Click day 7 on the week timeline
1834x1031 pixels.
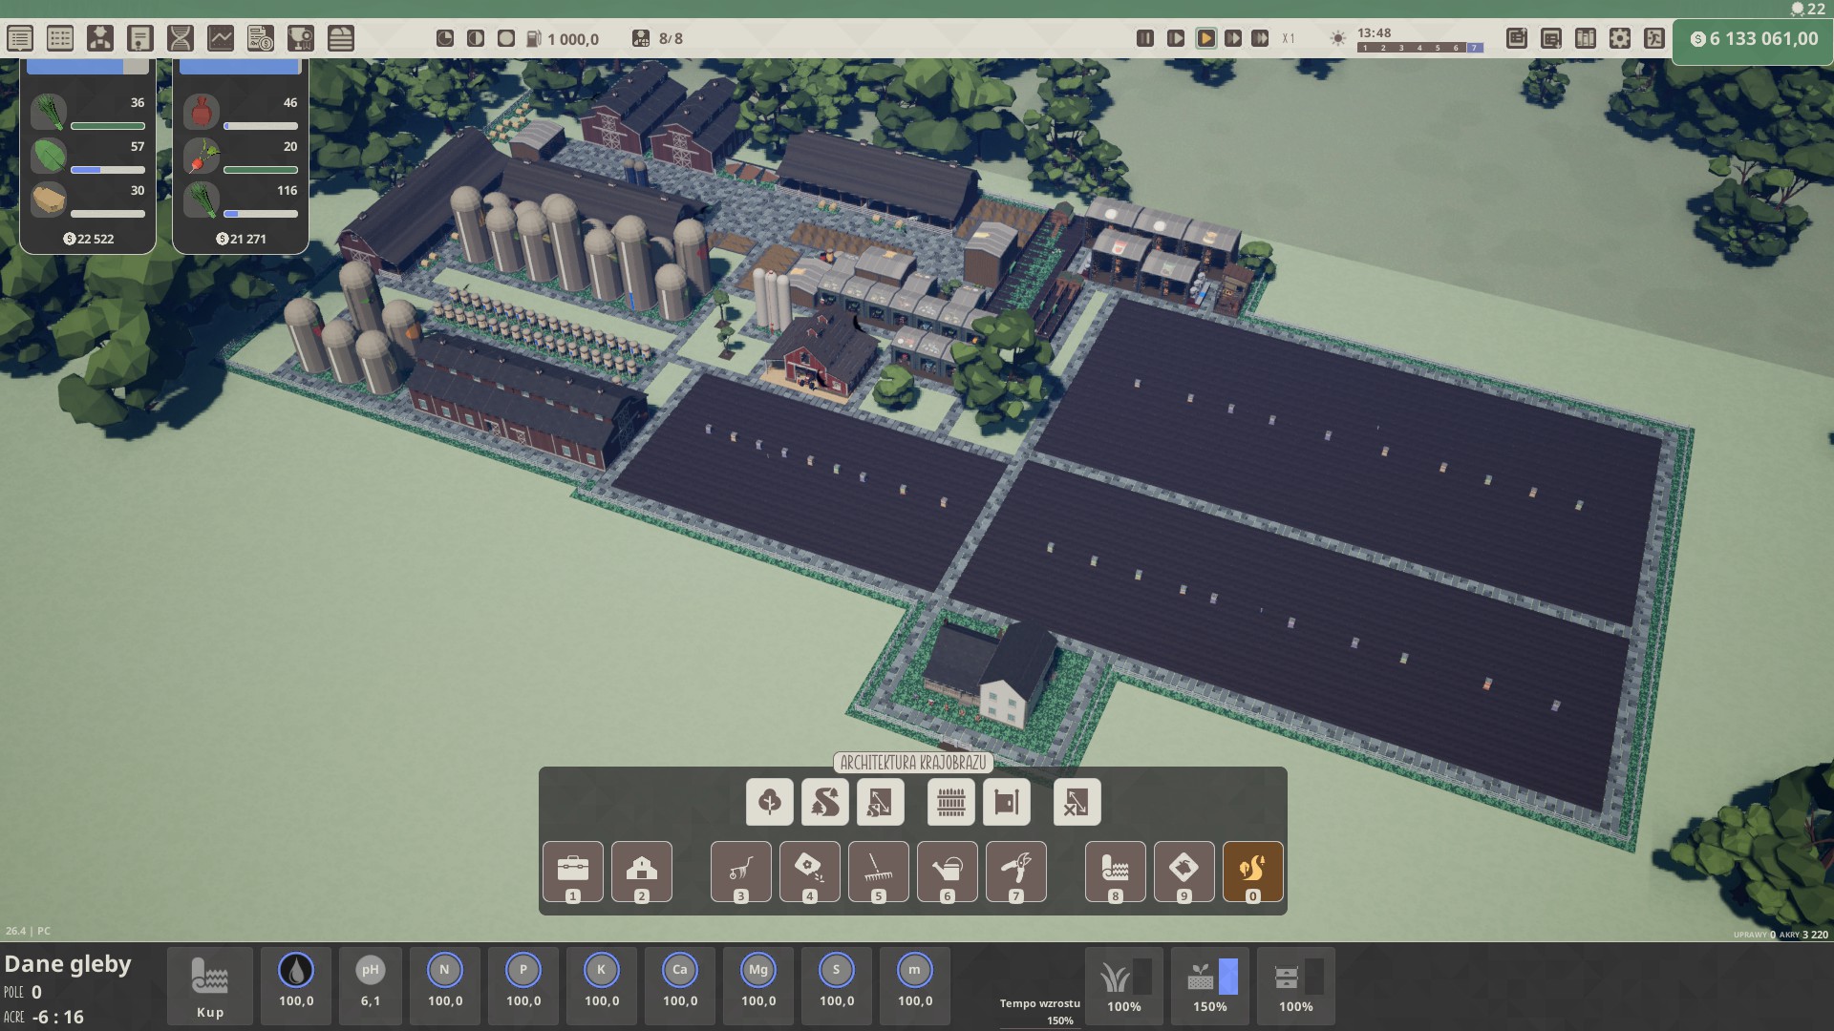coord(1474,48)
